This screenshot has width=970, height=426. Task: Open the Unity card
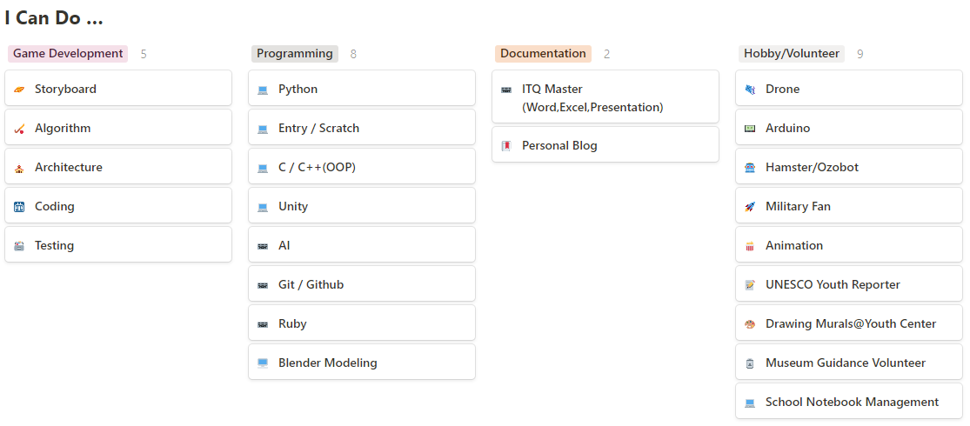pos(362,206)
